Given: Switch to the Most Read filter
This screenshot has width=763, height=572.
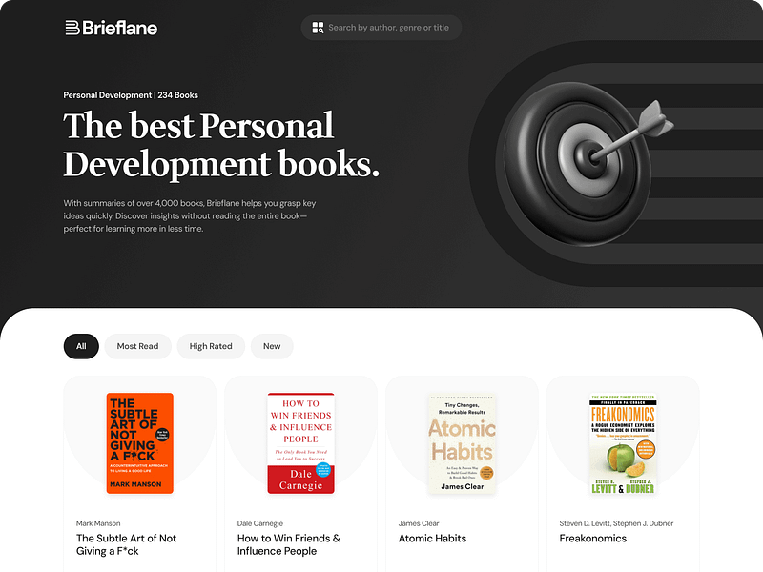Looking at the screenshot, I should click(x=137, y=346).
